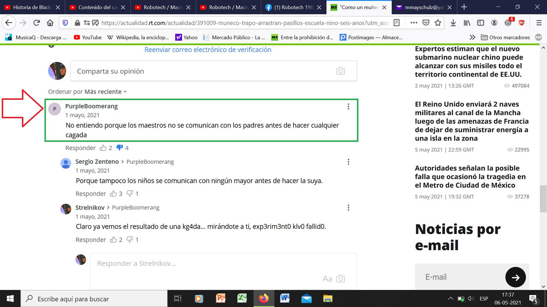Click 'Responder' under Strelnikov's comment
Image resolution: width=547 pixels, height=307 pixels.
(91, 239)
